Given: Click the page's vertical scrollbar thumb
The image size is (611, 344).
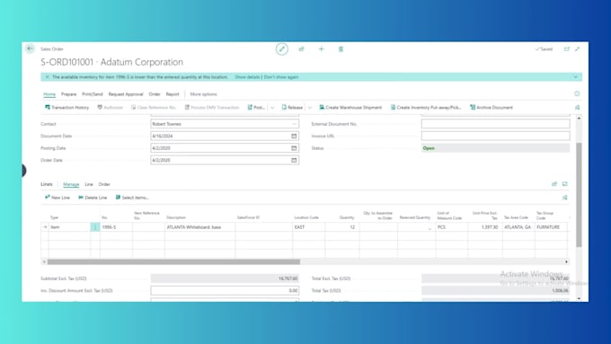Looking at the screenshot, I should click(579, 195).
